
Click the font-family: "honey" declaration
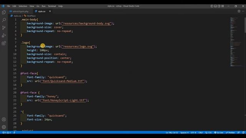pyautogui.click(x=43, y=97)
